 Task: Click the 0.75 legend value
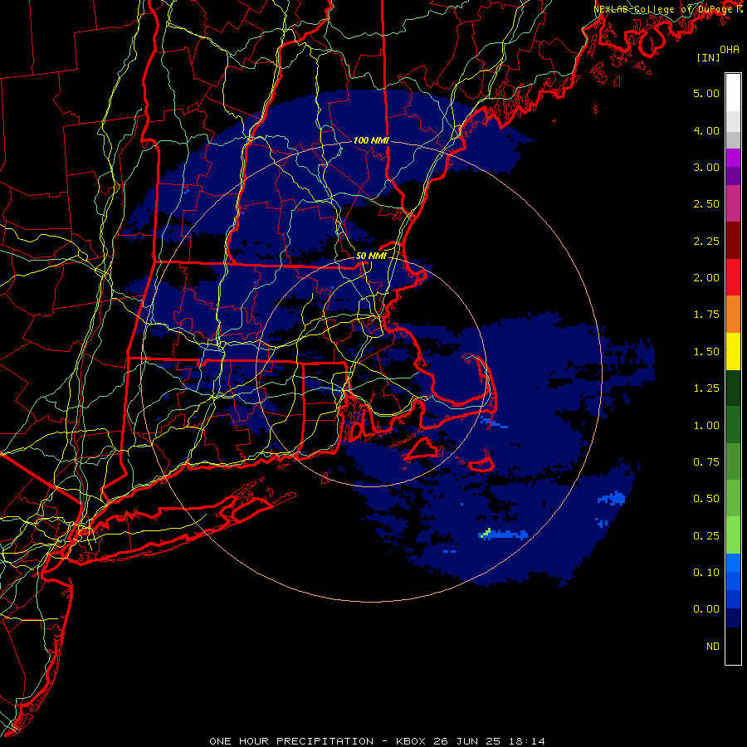pyautogui.click(x=706, y=462)
